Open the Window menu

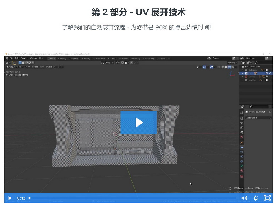(33, 58)
